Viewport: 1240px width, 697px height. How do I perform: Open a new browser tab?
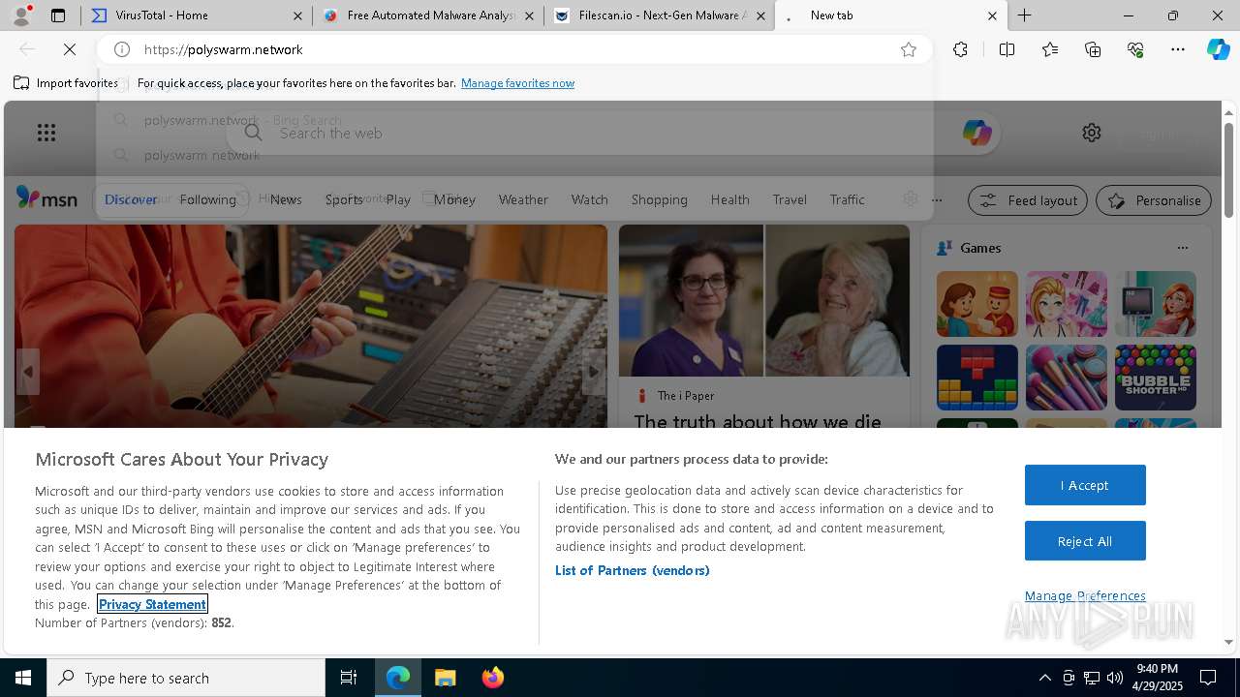tap(1024, 15)
